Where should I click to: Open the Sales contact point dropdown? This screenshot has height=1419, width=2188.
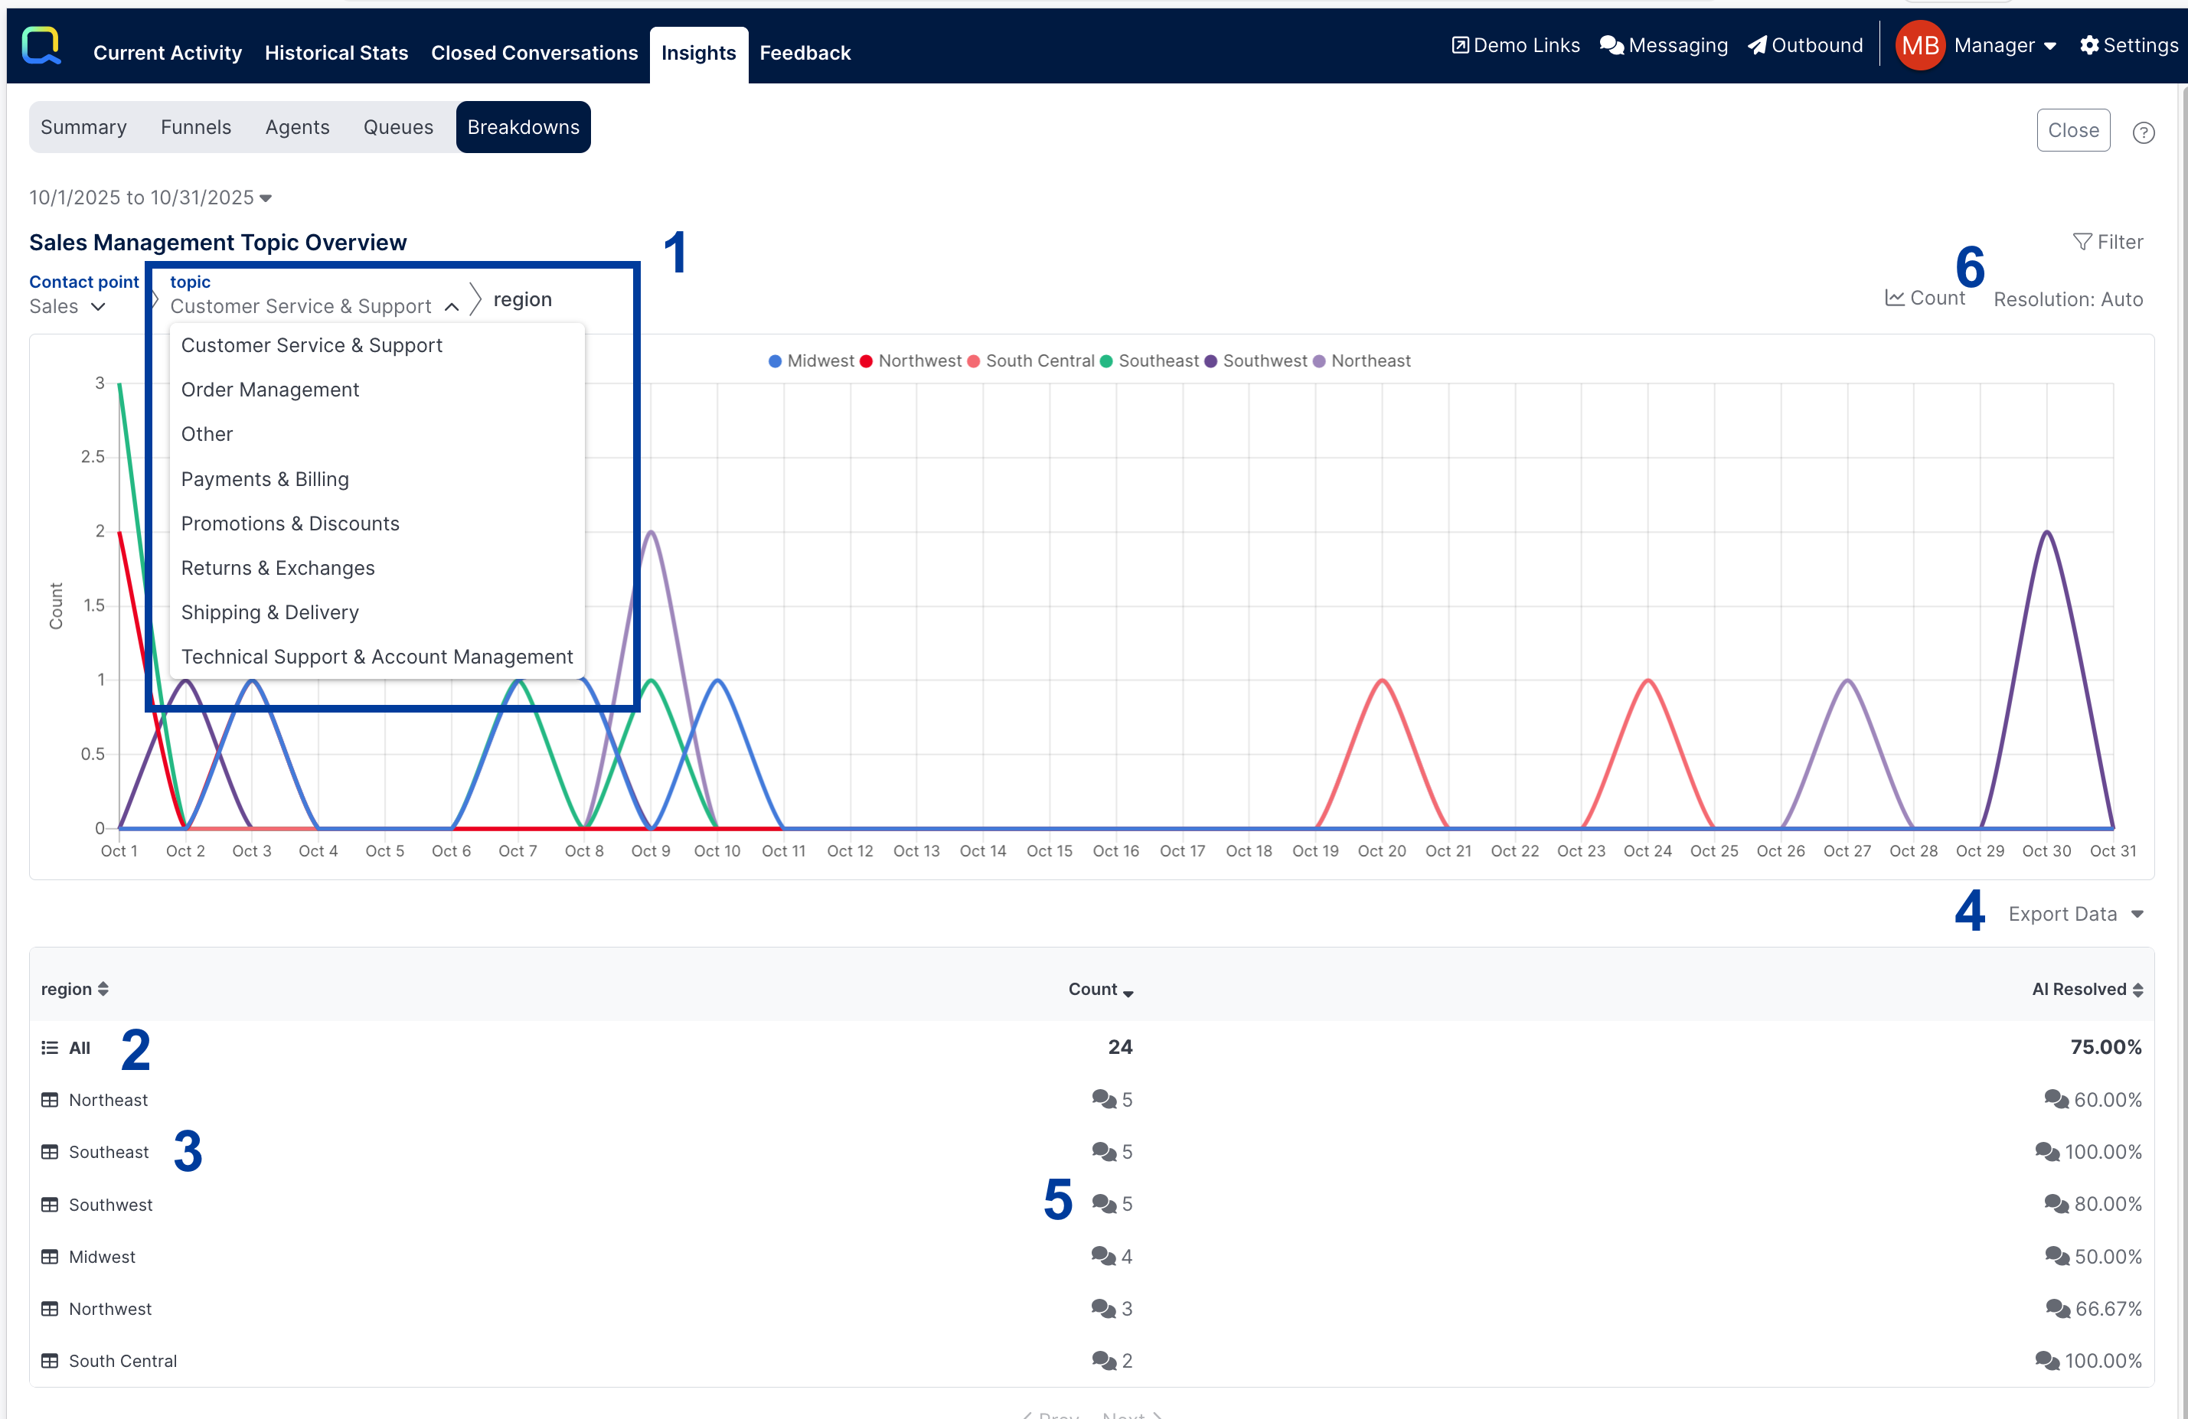tap(67, 307)
